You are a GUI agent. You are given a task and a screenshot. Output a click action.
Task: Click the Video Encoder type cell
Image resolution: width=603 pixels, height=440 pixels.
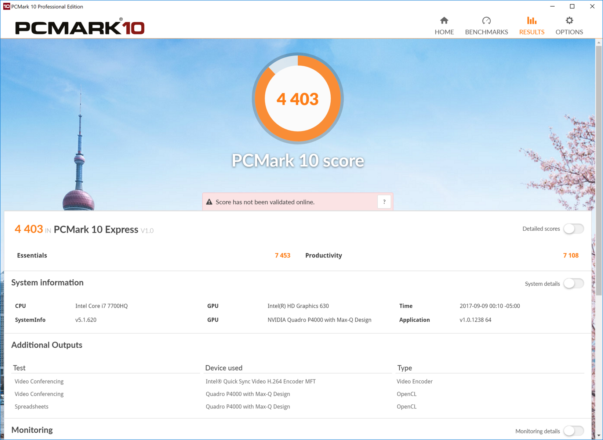[x=414, y=381]
